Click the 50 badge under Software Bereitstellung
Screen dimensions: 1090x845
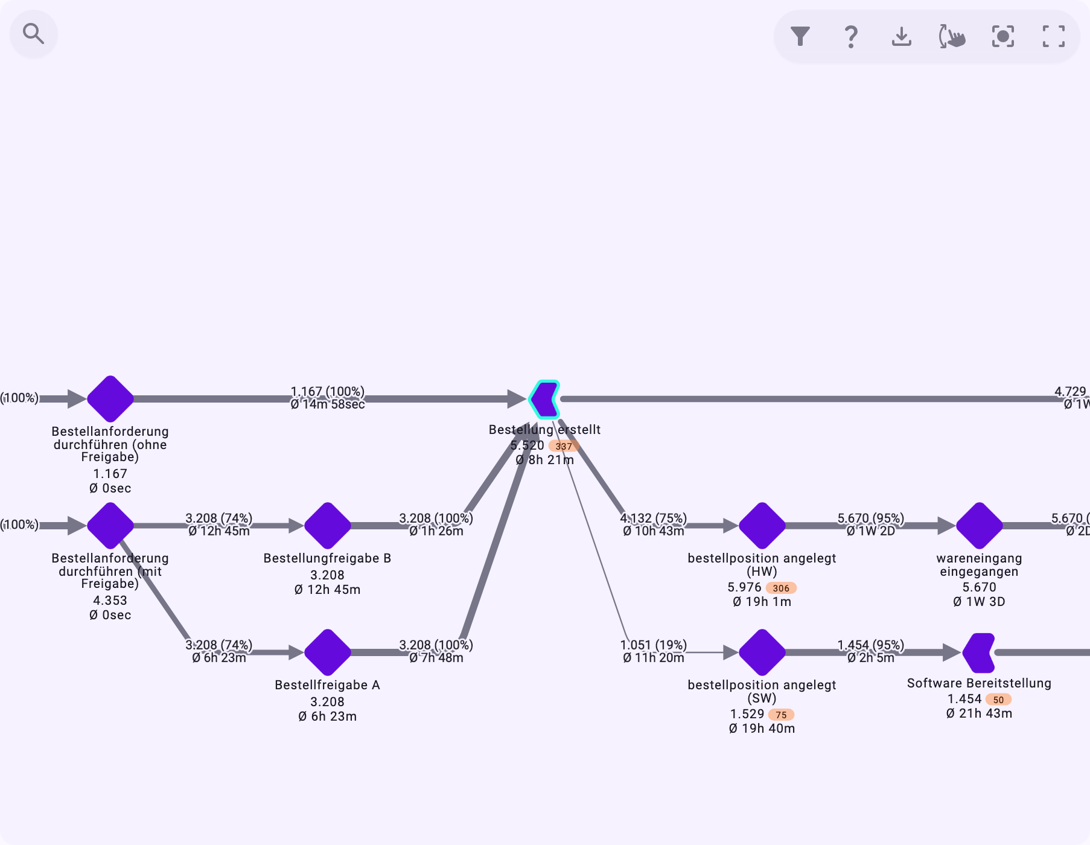pyautogui.click(x=998, y=700)
